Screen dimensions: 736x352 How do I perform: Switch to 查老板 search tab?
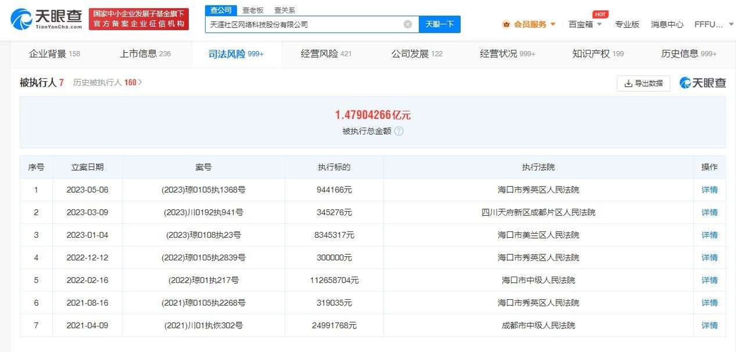253,10
